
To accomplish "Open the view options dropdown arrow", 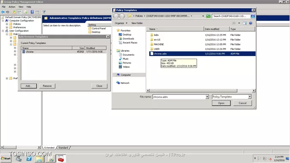I will (x=239, y=23).
